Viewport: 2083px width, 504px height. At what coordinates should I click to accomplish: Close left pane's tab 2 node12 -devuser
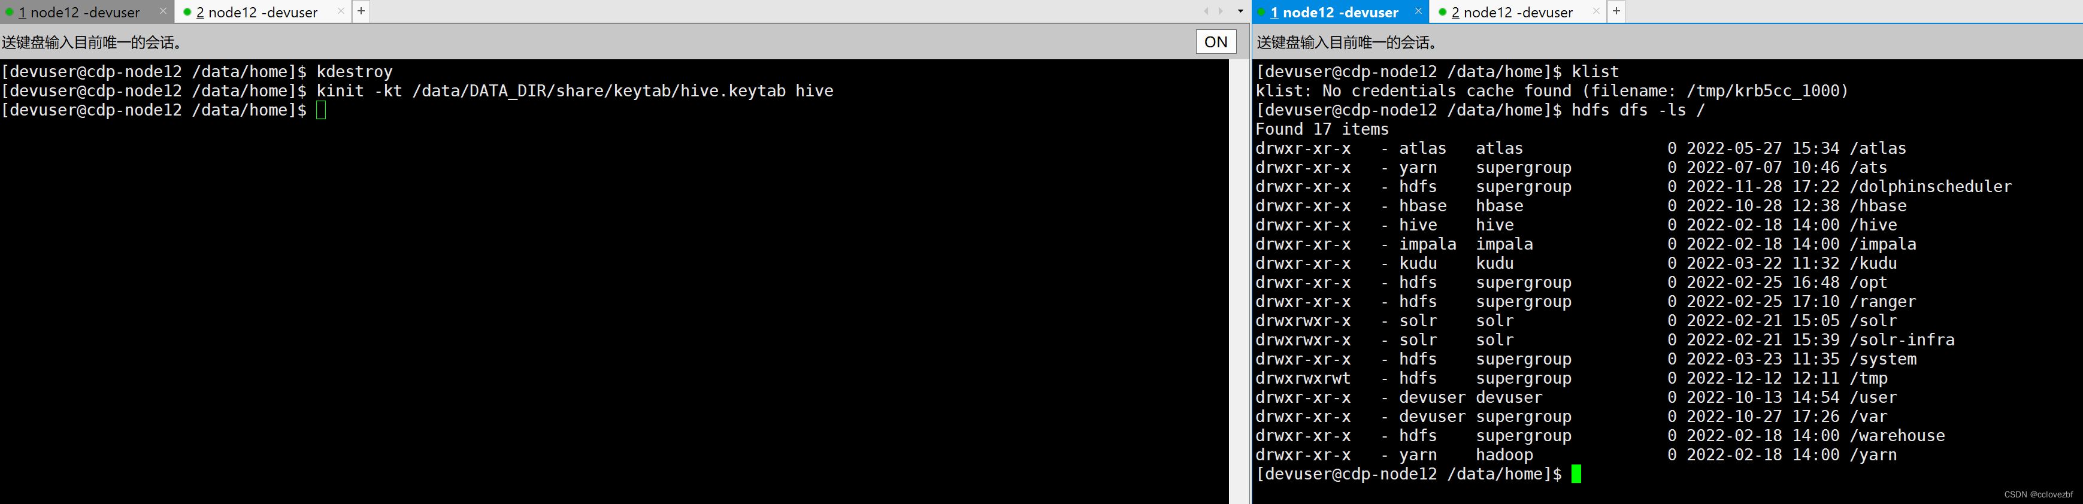click(x=340, y=11)
